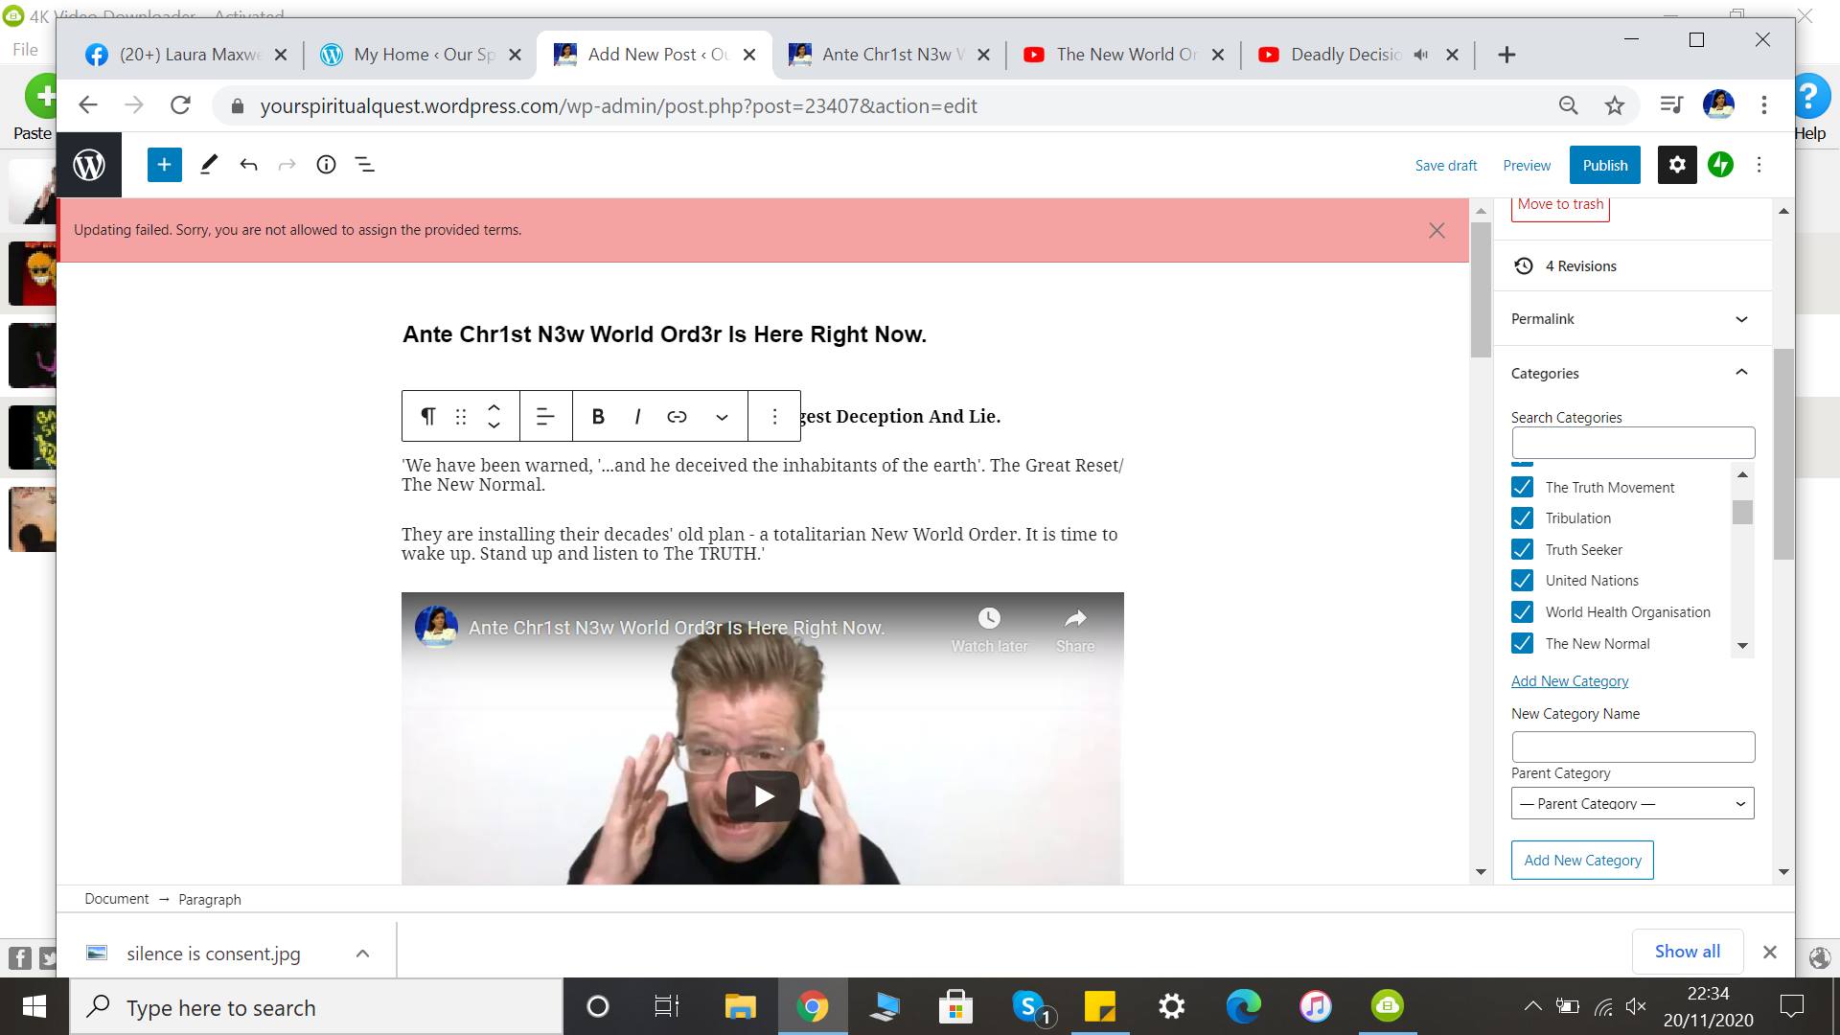Toggle the settings gear sidebar

pyautogui.click(x=1676, y=165)
